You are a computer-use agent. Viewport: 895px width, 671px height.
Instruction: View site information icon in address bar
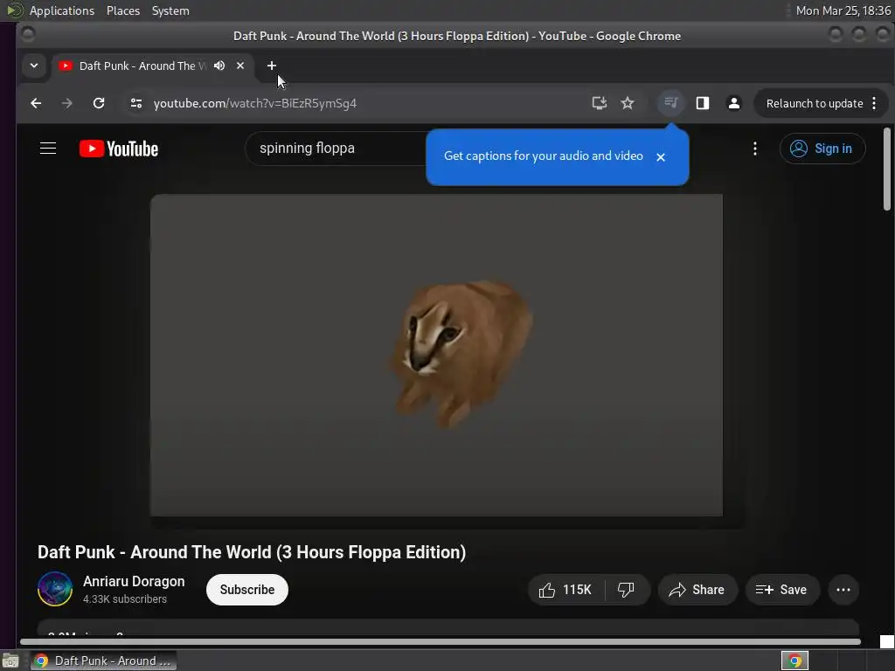[135, 103]
